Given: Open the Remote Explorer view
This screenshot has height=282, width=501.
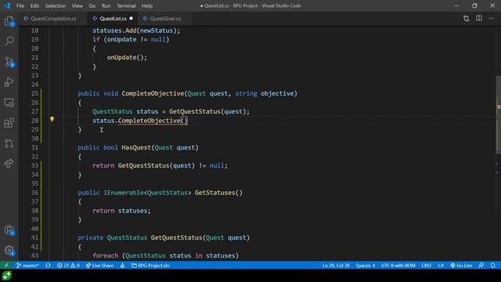Looking at the screenshot, I should coord(9,103).
